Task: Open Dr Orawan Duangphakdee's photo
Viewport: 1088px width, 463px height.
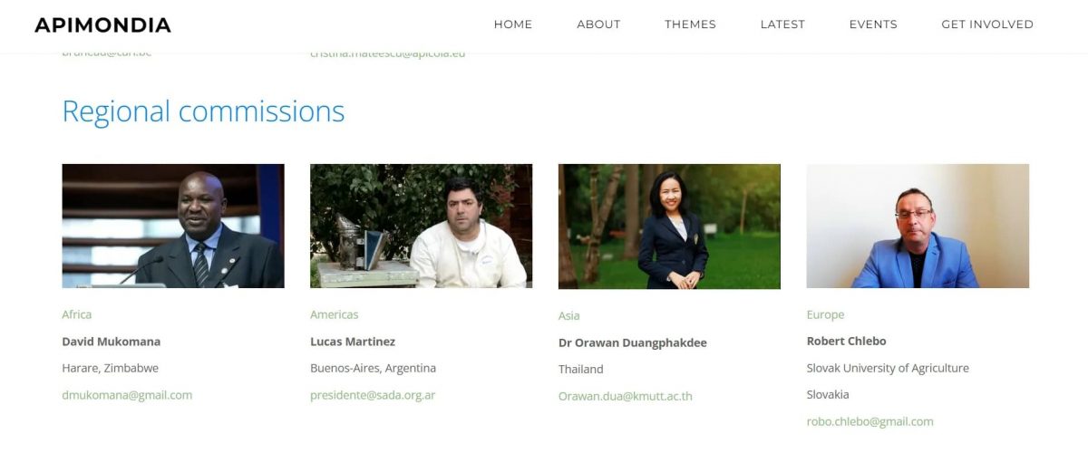Action: point(669,227)
